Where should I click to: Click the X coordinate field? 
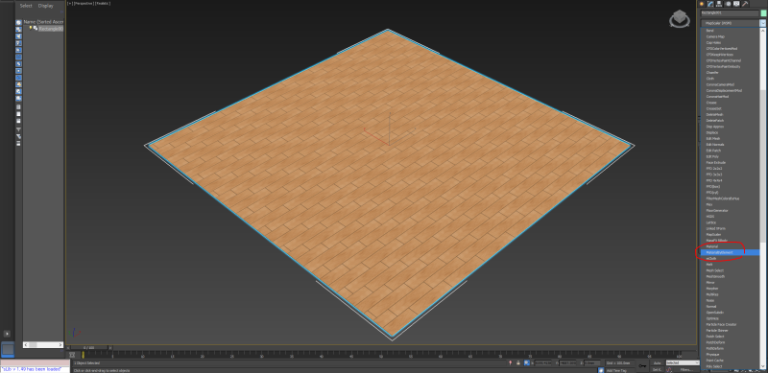pos(543,362)
